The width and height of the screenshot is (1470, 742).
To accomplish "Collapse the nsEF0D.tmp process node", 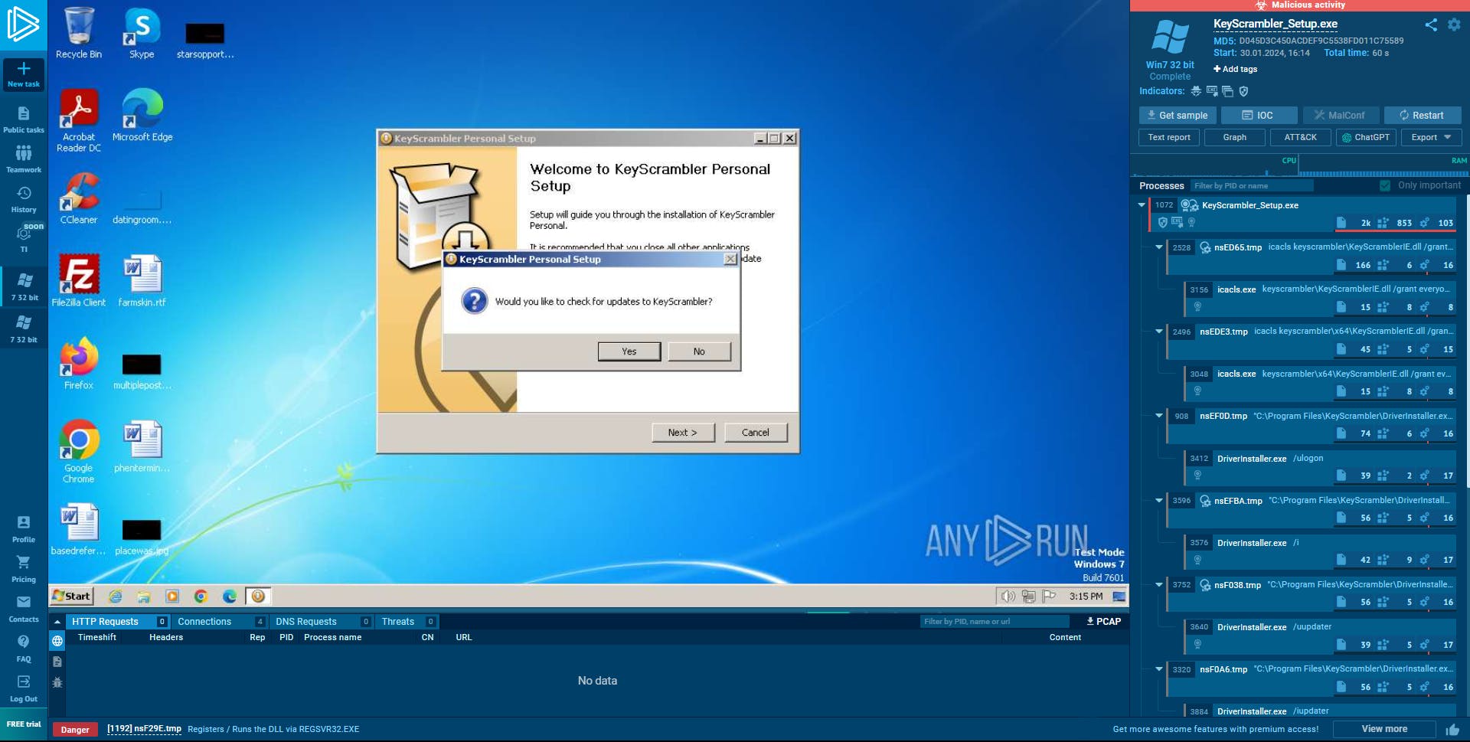I will (x=1159, y=416).
